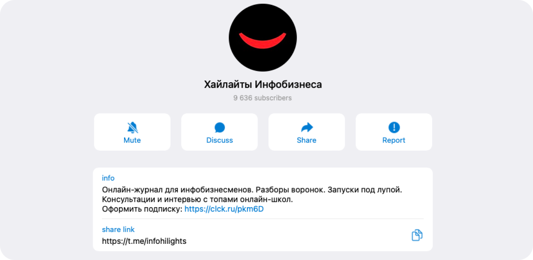Click the Mute button label
The image size is (533, 260).
point(132,140)
